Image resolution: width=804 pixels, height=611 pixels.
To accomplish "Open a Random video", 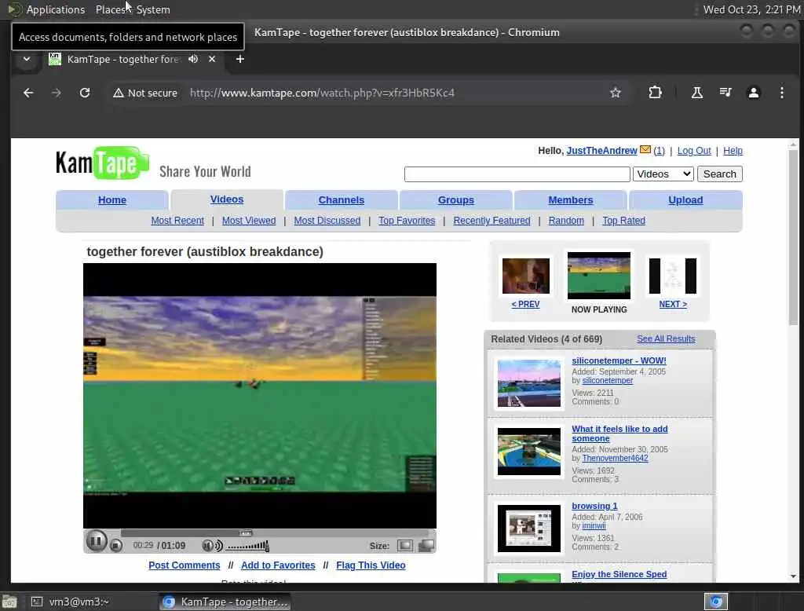I will coord(566,221).
